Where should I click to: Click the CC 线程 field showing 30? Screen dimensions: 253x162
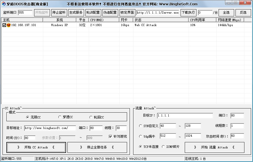click(121, 128)
